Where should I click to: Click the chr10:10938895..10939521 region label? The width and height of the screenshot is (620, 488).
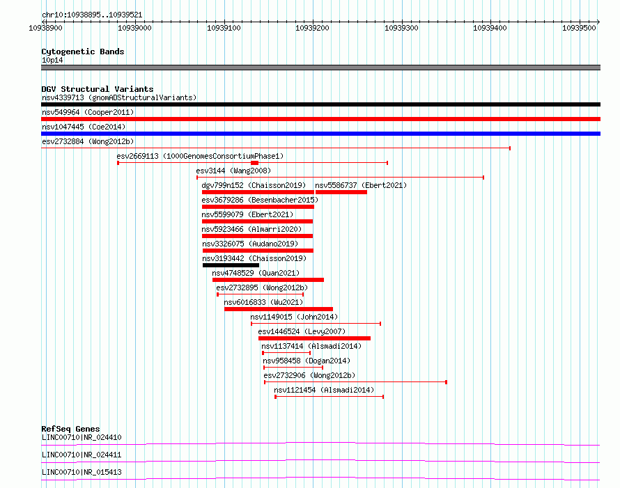92,15
